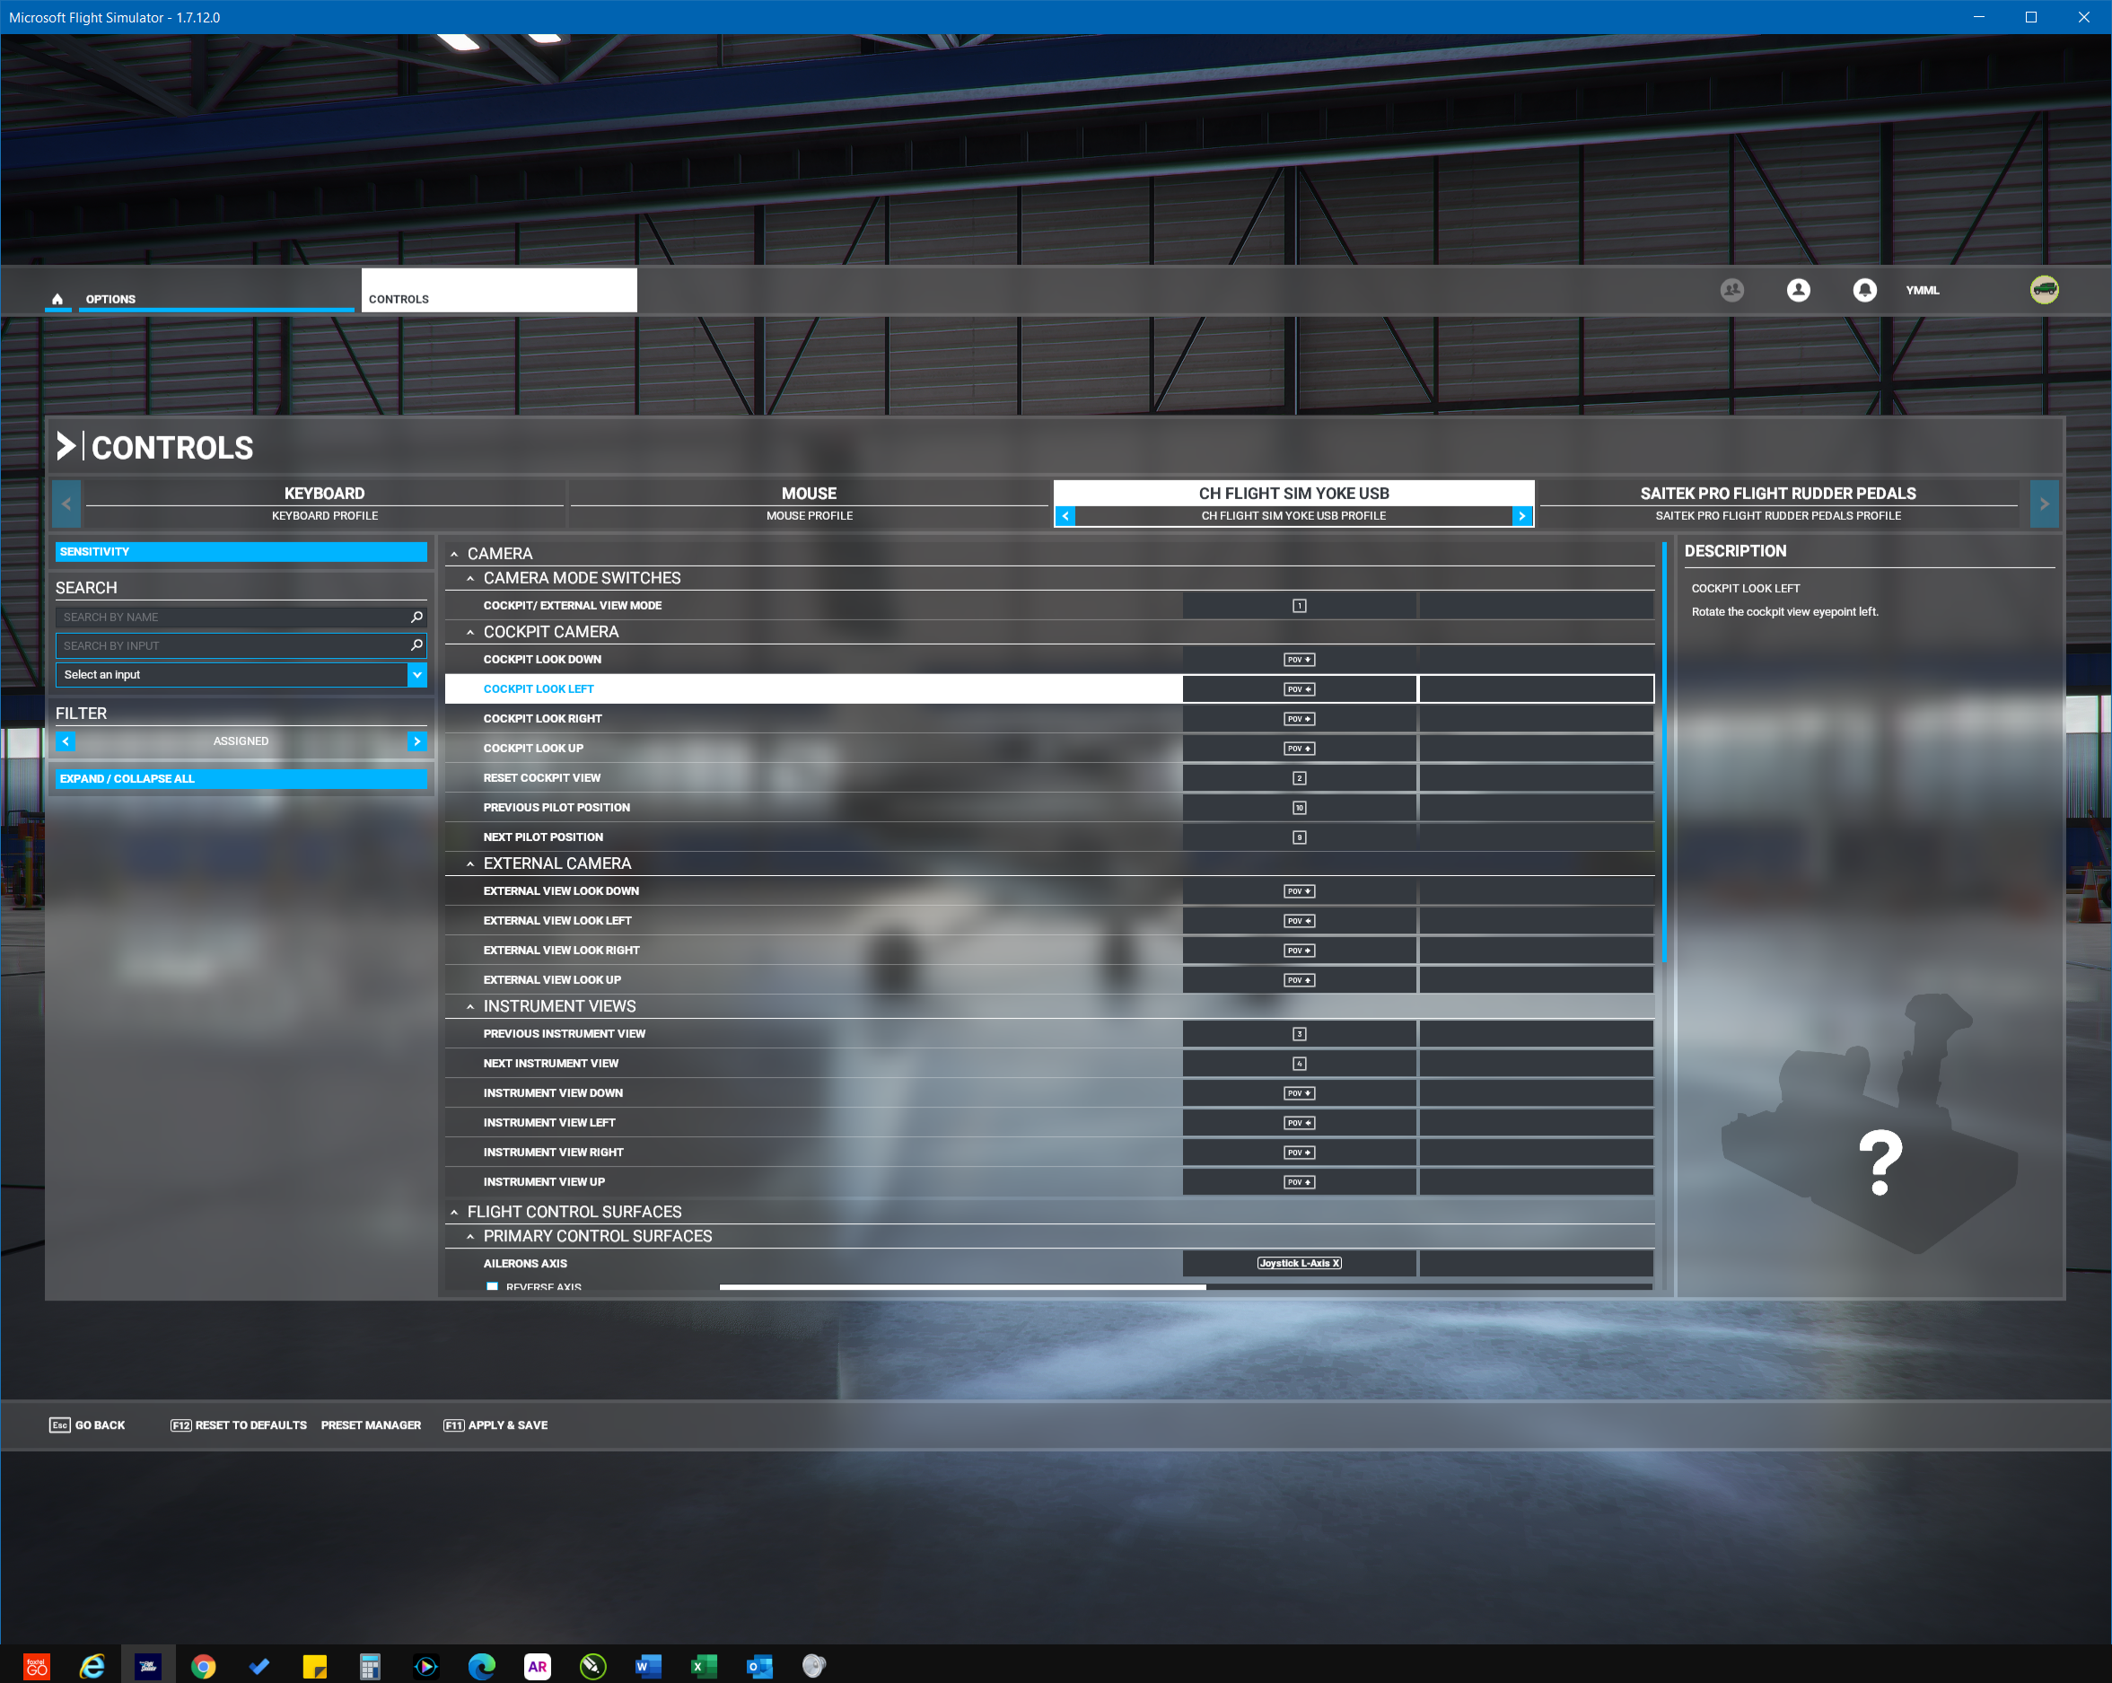The width and height of the screenshot is (2112, 1683).
Task: Open the Preset Manager
Action: (x=372, y=1425)
